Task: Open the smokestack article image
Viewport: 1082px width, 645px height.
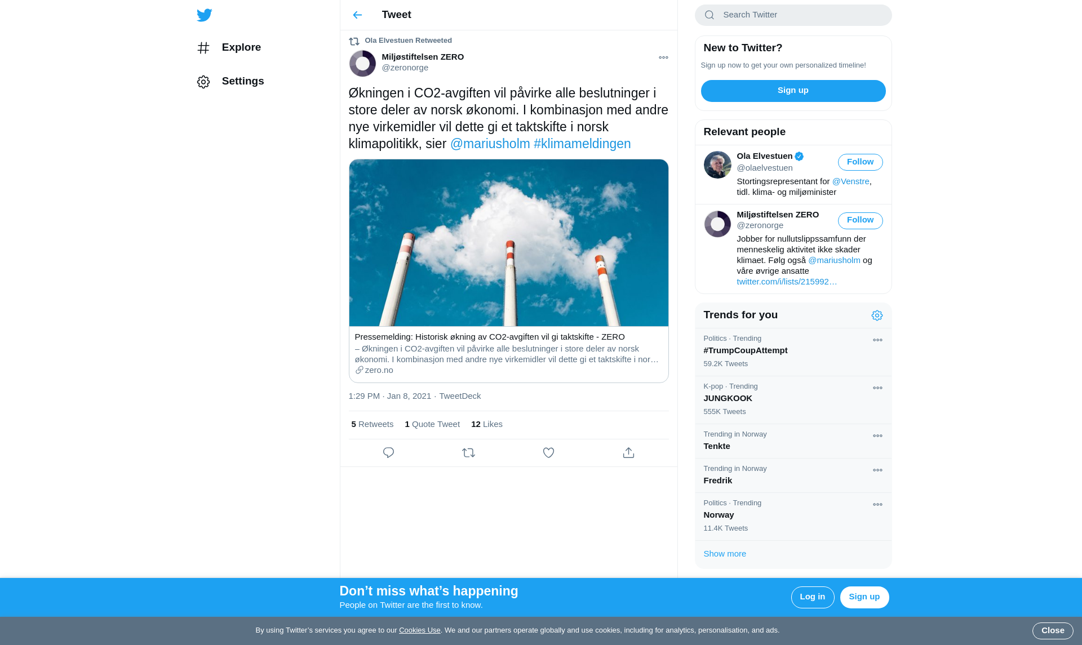Action: tap(508, 243)
